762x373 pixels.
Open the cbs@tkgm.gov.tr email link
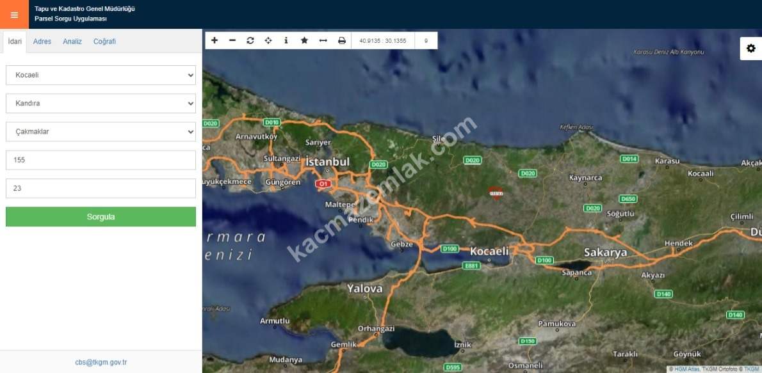pos(101,362)
